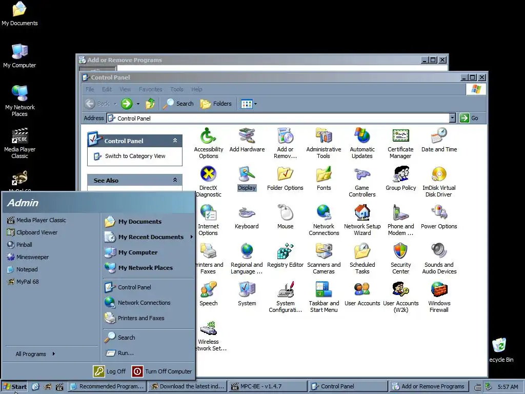Toggle the Folders pane button

click(x=216, y=104)
